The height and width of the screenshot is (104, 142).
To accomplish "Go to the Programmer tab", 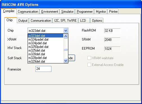I will [x=85, y=12].
